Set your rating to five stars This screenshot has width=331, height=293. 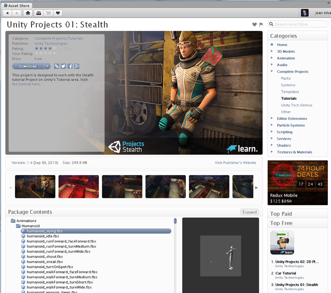(54, 53)
